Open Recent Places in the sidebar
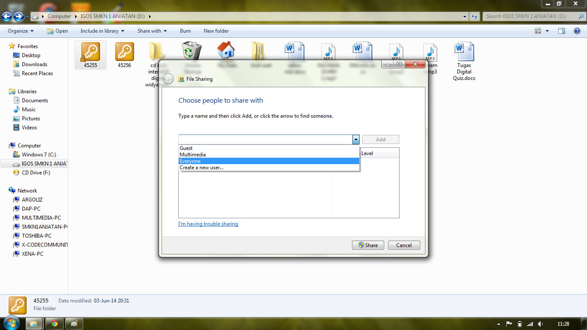Image resolution: width=587 pixels, height=330 pixels. 37,73
